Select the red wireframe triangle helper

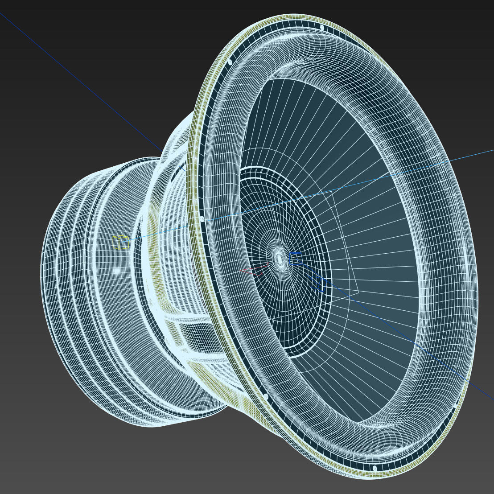click(254, 269)
